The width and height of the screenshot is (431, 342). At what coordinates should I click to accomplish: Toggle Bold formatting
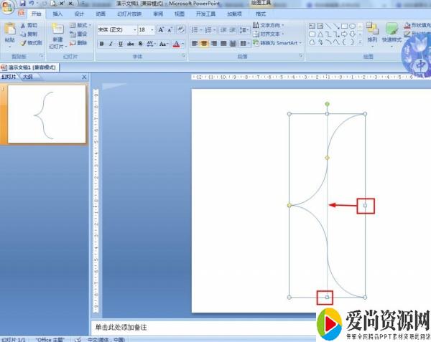point(101,44)
